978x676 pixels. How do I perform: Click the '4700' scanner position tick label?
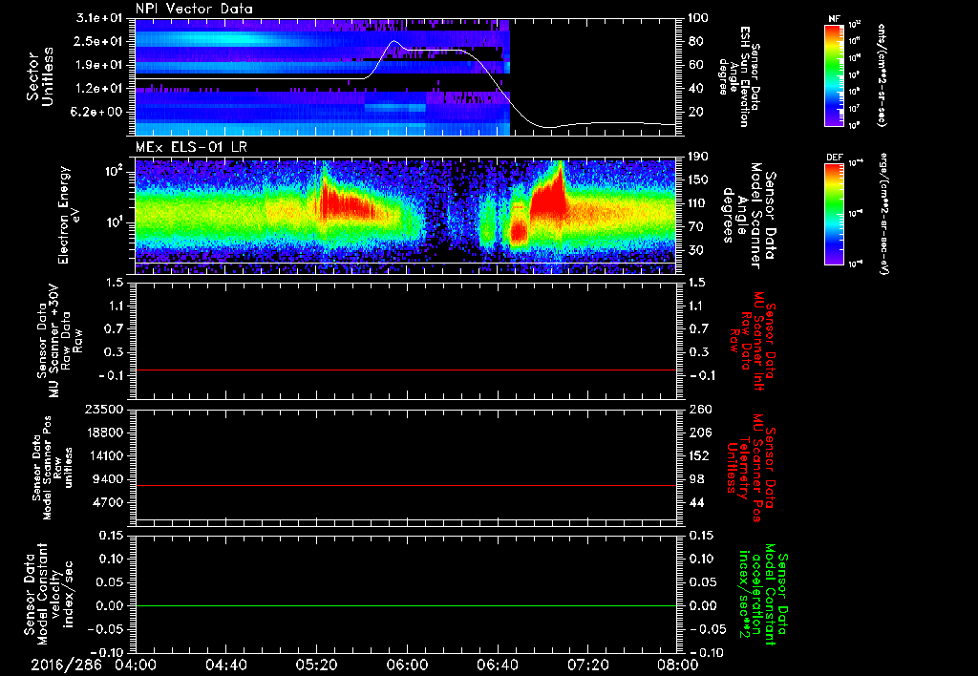pos(108,502)
